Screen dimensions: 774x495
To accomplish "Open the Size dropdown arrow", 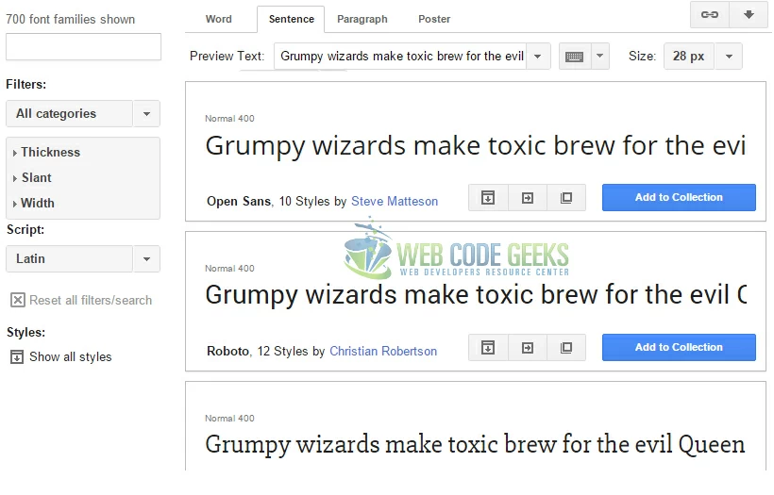I will (x=729, y=57).
